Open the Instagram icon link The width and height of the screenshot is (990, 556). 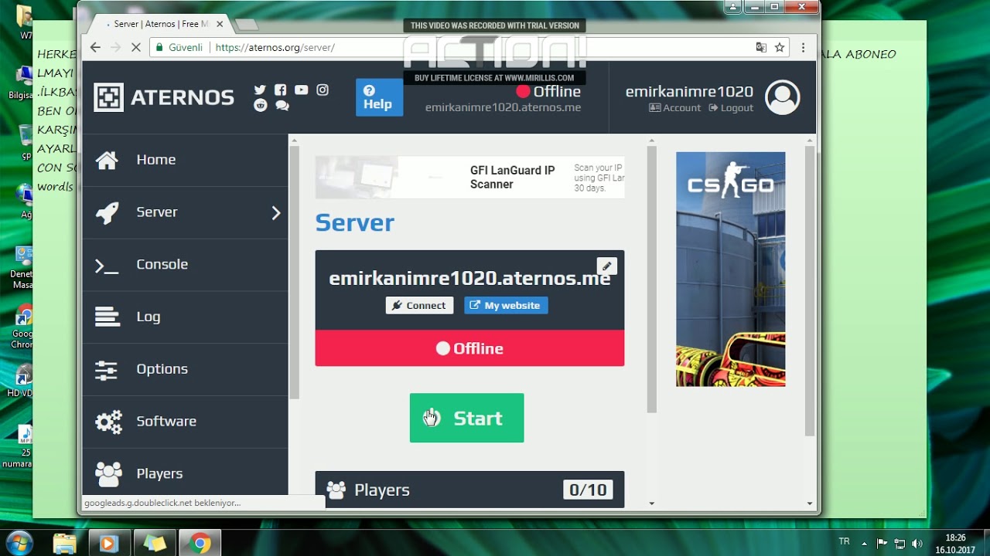[x=323, y=90]
